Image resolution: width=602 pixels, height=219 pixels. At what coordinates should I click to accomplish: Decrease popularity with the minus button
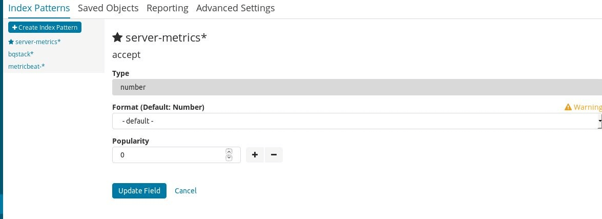[274, 155]
